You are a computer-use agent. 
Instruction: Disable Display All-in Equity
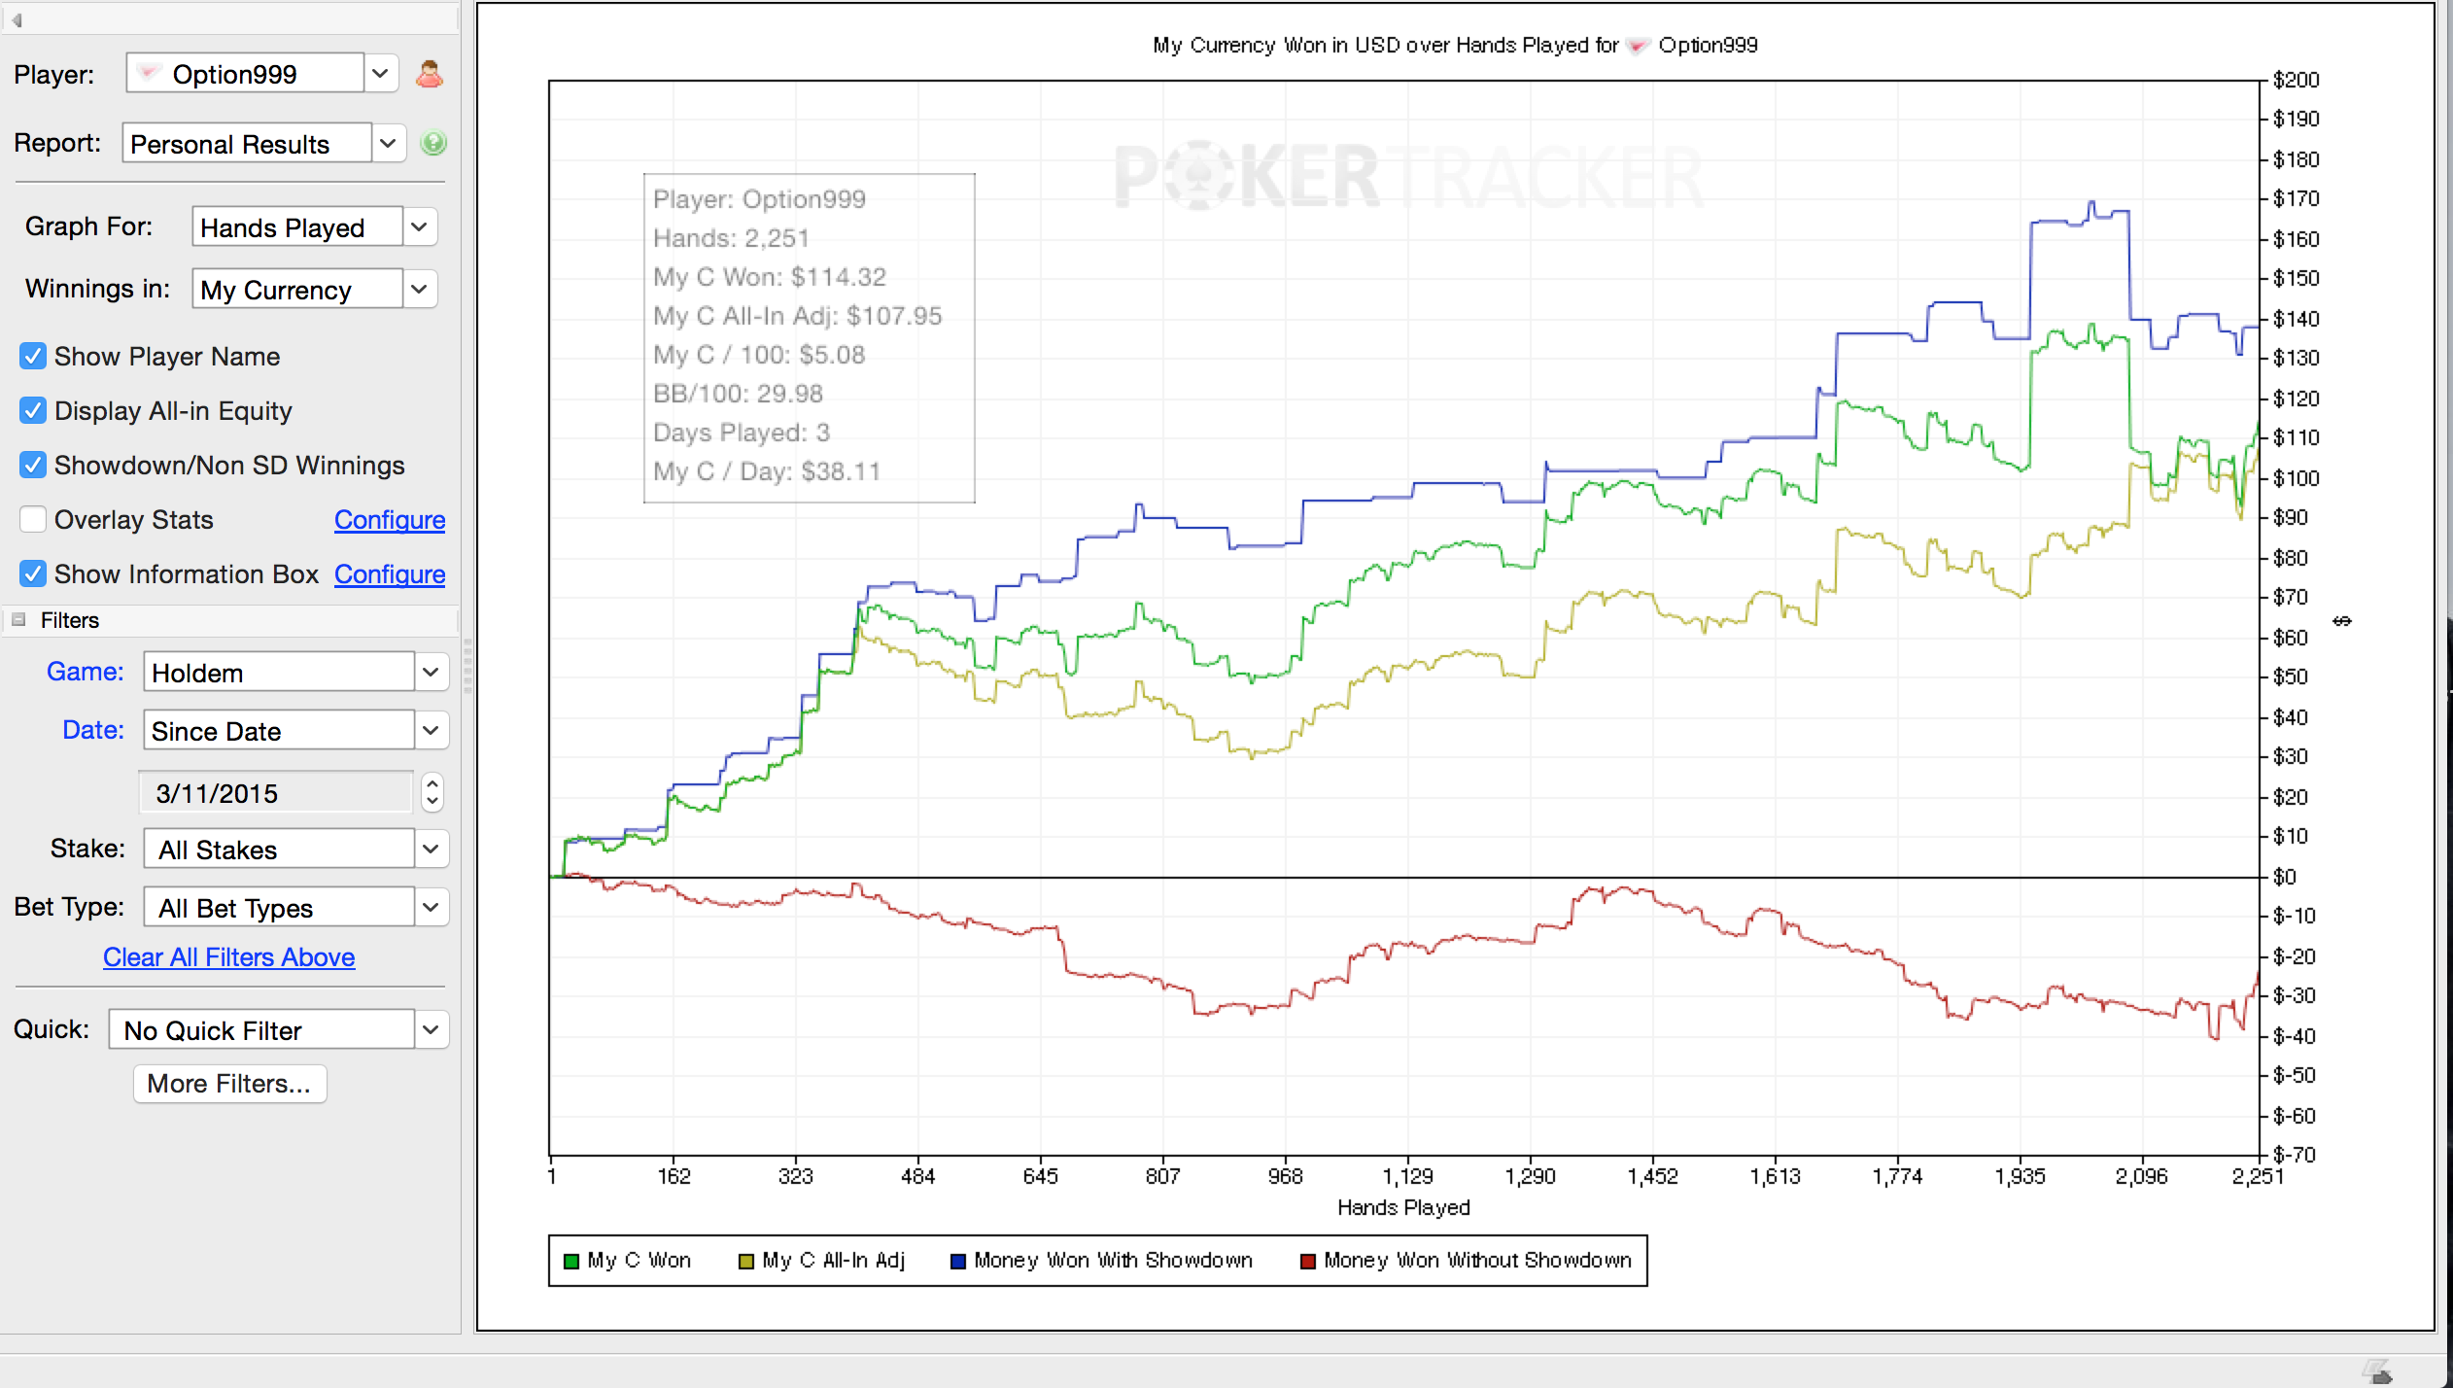point(33,411)
